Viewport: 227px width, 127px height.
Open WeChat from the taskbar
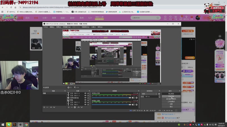point(9,125)
